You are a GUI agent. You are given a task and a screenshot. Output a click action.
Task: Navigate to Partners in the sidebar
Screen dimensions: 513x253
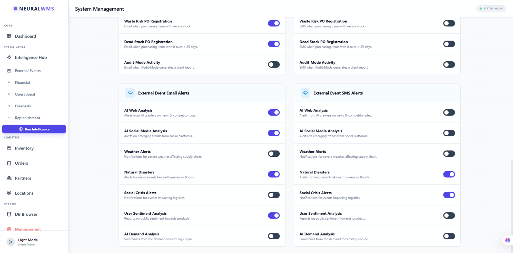click(23, 178)
